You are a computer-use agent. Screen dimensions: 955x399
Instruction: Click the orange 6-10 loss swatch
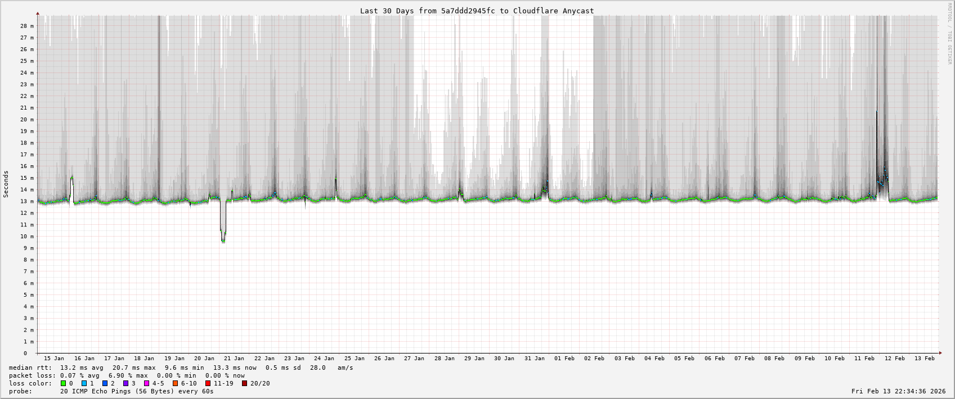click(176, 383)
